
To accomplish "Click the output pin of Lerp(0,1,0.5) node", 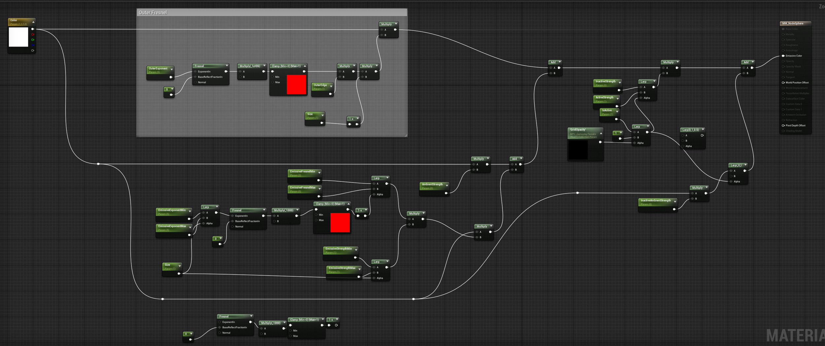I will click(x=702, y=135).
